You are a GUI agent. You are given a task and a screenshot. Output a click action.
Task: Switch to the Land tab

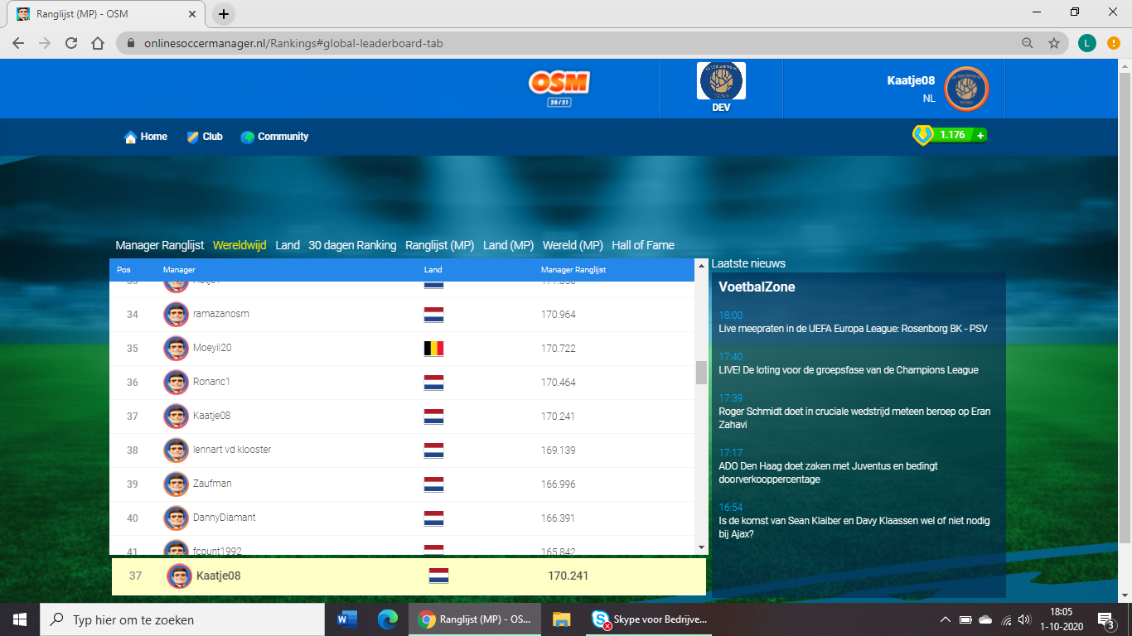click(288, 245)
